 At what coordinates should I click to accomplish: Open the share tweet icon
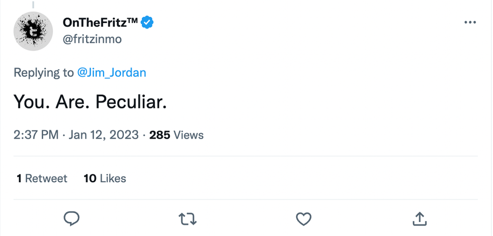click(419, 218)
